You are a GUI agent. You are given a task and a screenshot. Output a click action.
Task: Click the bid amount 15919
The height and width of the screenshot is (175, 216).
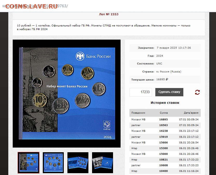[164, 137]
